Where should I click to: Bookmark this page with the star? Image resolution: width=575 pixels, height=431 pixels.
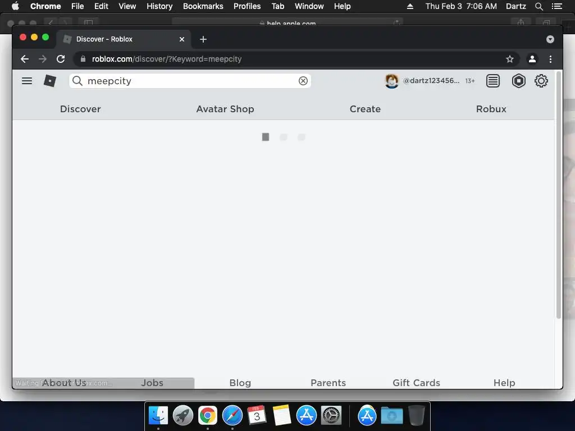[x=510, y=59]
